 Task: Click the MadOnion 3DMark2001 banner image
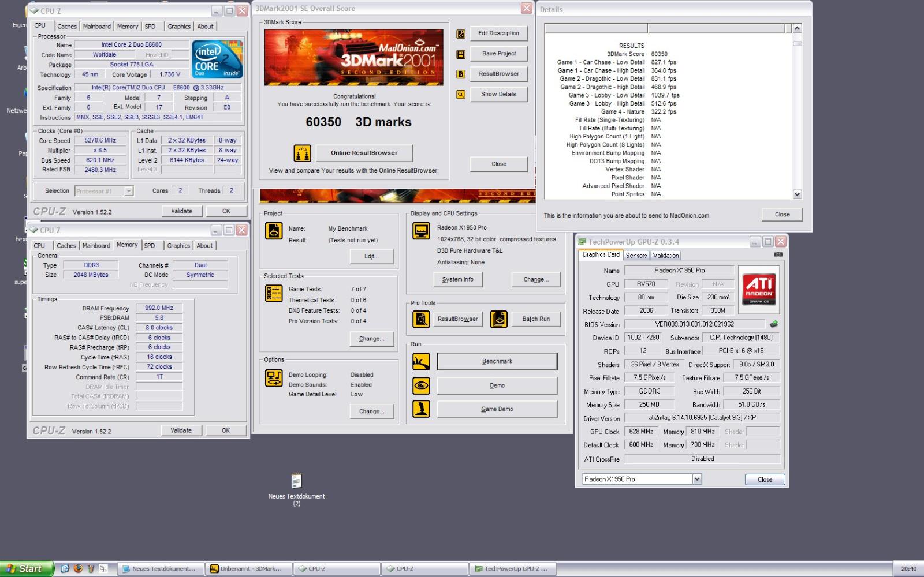354,57
